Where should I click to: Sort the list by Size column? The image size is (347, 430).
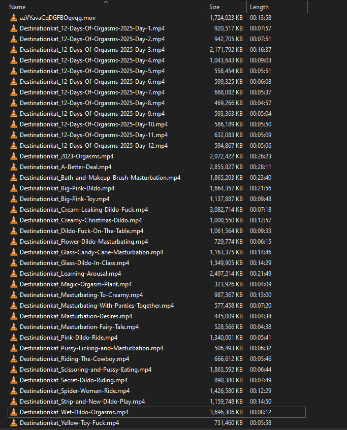[x=214, y=7]
